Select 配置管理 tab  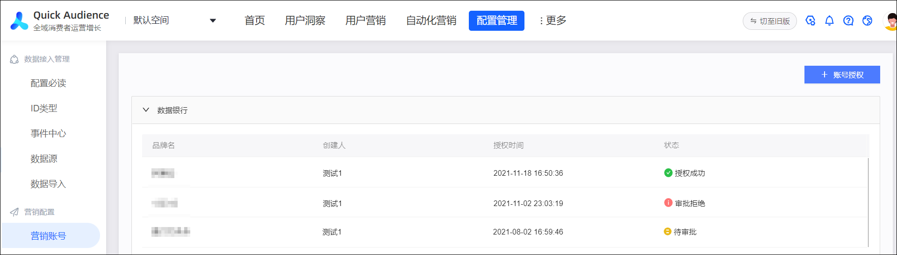496,21
